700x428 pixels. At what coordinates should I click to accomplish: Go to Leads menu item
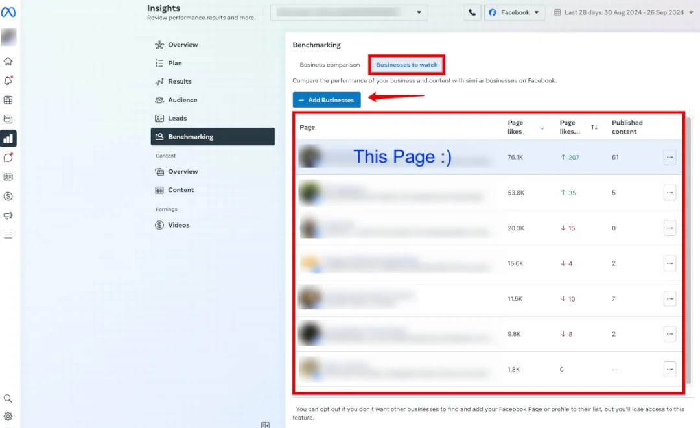213,118
